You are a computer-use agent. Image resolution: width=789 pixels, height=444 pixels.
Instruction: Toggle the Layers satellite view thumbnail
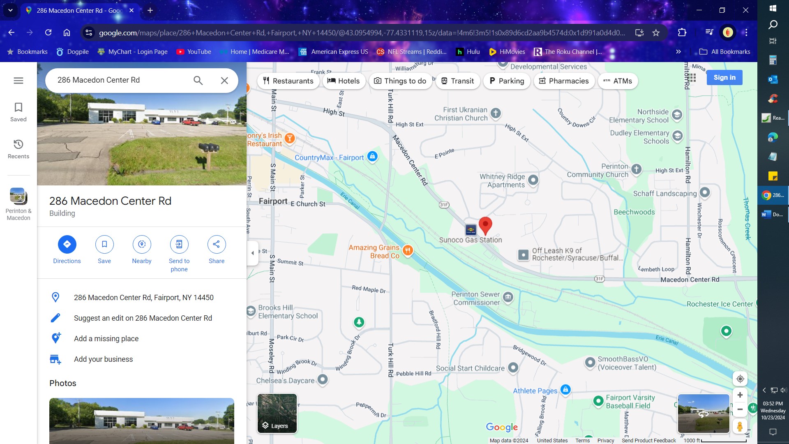(x=277, y=413)
